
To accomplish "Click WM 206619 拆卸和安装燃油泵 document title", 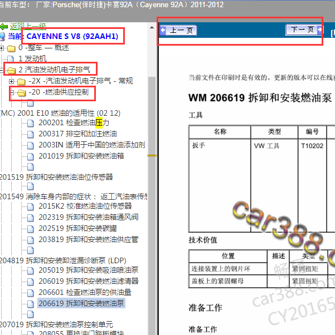I will [x=260, y=98].
